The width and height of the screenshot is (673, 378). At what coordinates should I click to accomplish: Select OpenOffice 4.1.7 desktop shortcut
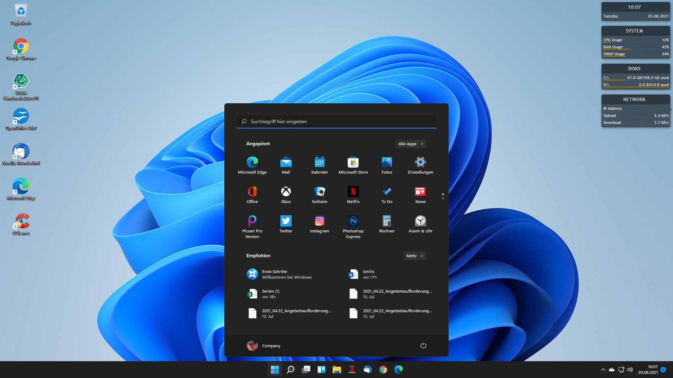point(21,119)
